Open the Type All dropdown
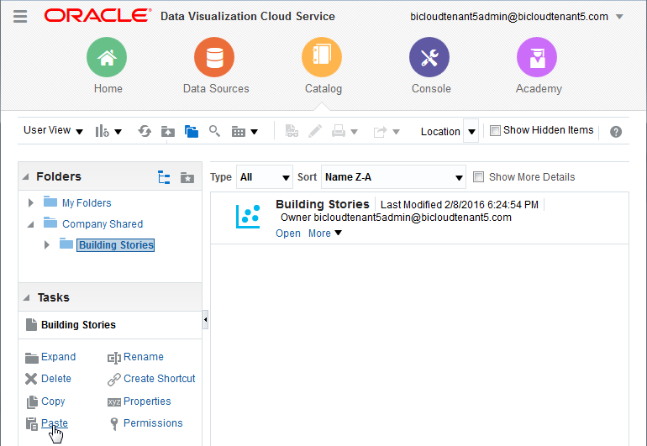This screenshot has width=647, height=446. (x=265, y=177)
